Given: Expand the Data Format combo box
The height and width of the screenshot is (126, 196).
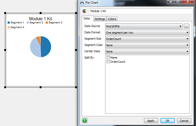Looking at the screenshot, I should click(147, 33).
